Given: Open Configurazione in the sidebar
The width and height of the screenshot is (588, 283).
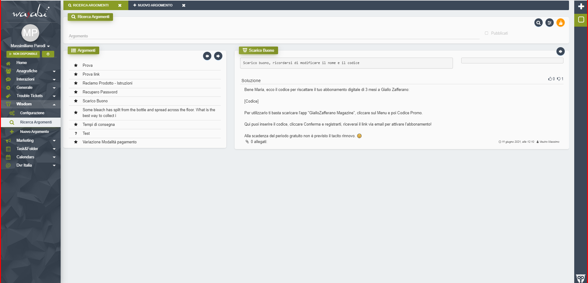Looking at the screenshot, I should (32, 113).
